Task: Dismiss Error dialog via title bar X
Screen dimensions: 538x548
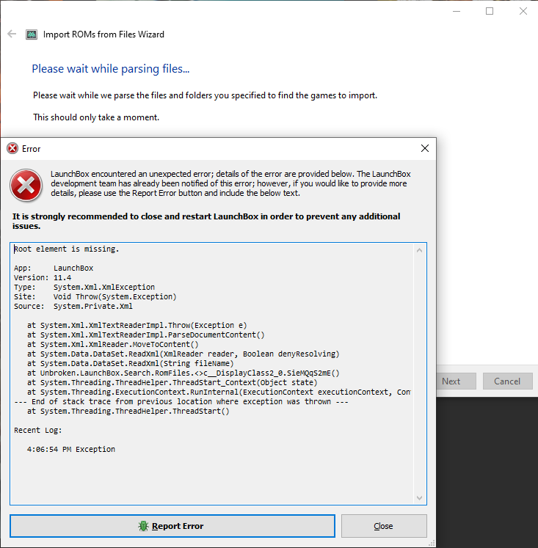Action: click(425, 148)
